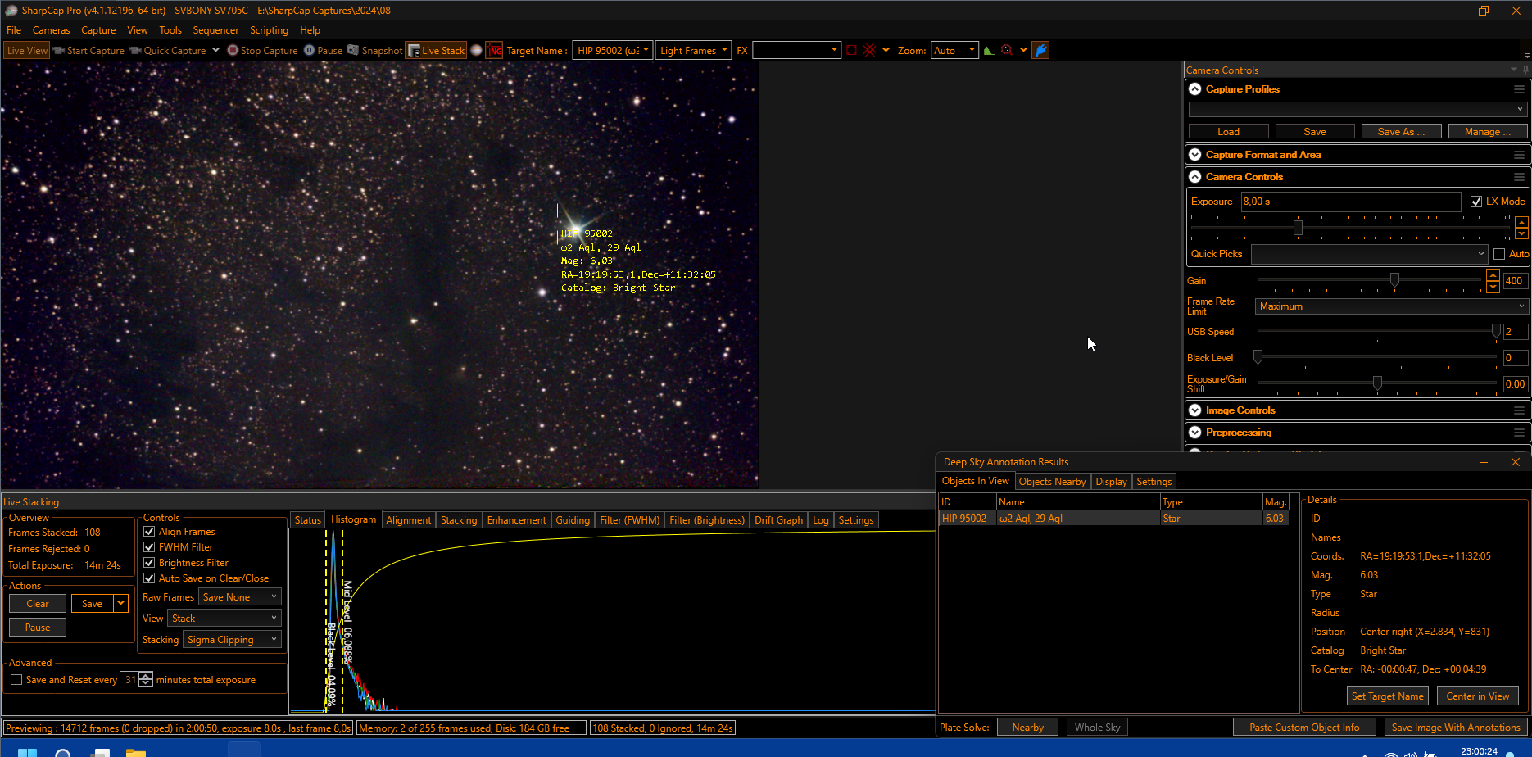Enable the Auto exposure checkbox
The image size is (1532, 757).
tap(1499, 254)
